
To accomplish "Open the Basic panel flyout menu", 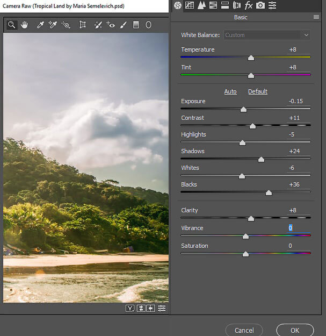I will pyautogui.click(x=316, y=17).
